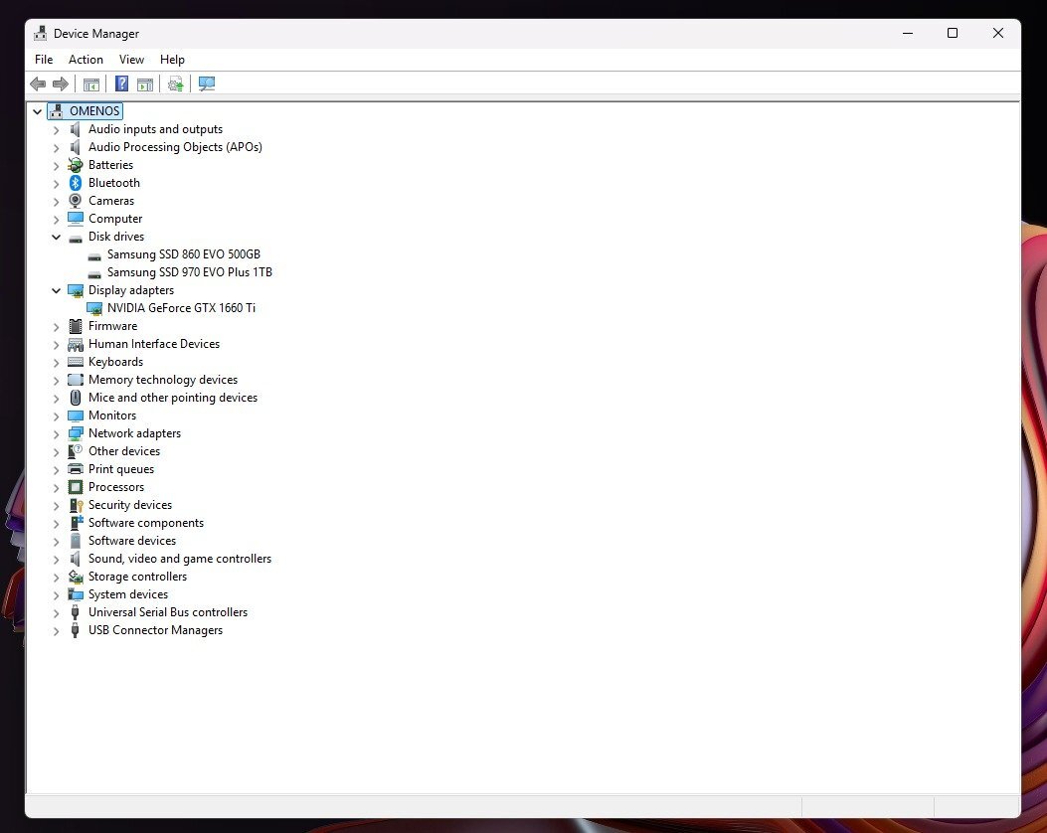Viewport: 1047px width, 833px height.
Task: Click the NVIDIA GeForce GTX 1660 Ti icon
Action: tap(94, 308)
